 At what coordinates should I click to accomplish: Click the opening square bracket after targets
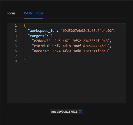click(x=51, y=36)
